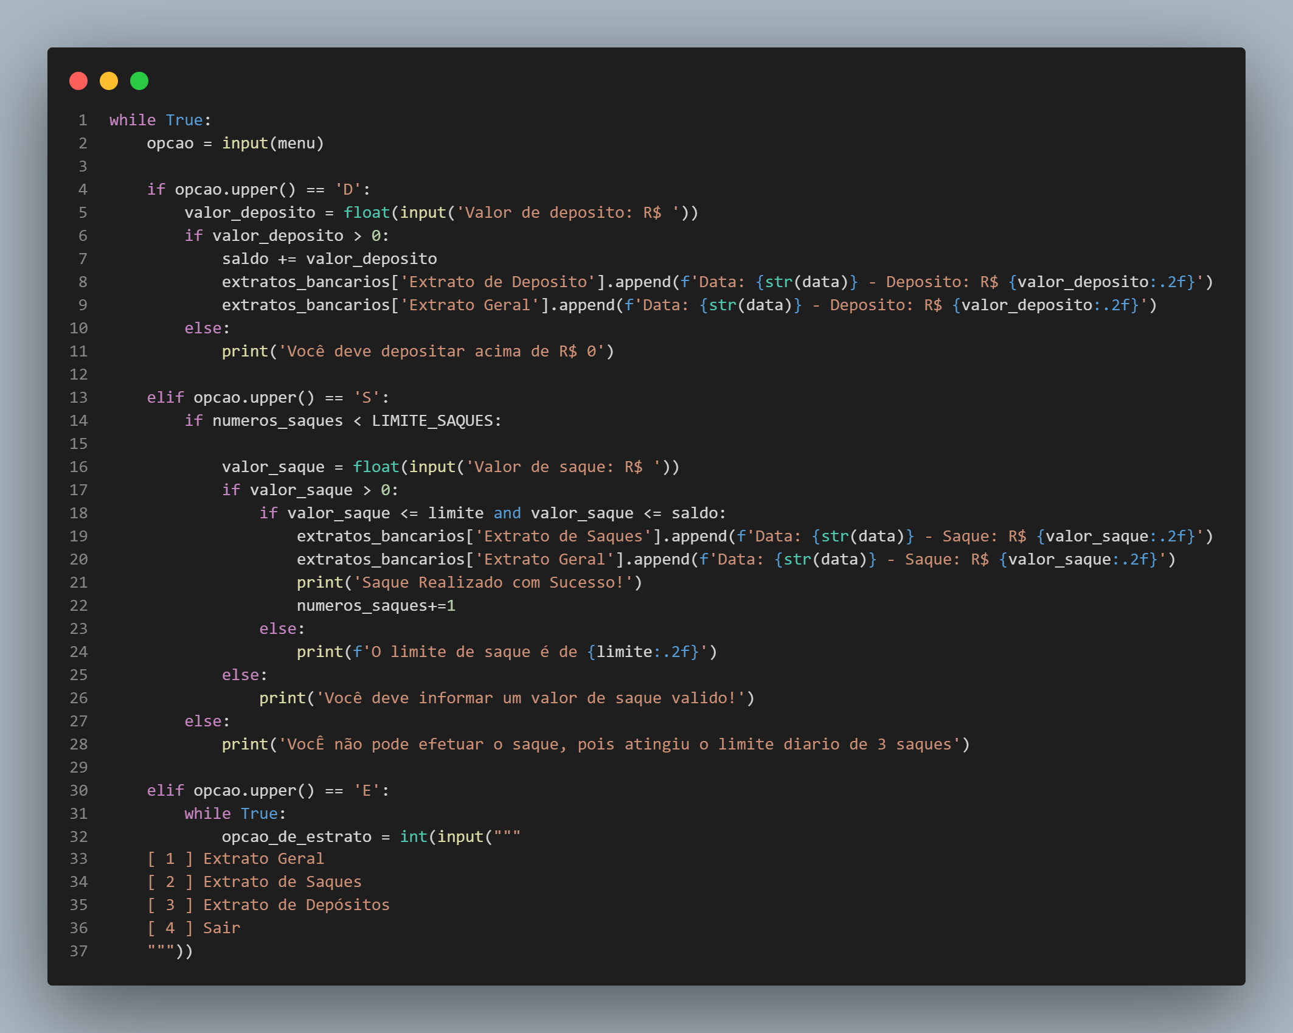Click the 'Extrato de Deposito' string key
The height and width of the screenshot is (1033, 1293).
point(497,282)
